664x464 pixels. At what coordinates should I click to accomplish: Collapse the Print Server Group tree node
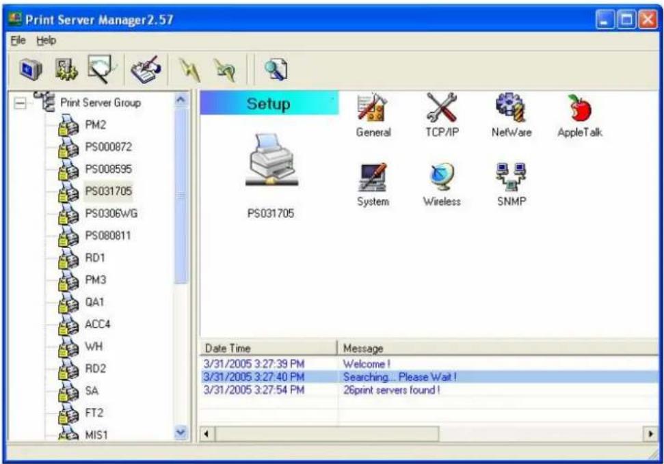pos(20,103)
